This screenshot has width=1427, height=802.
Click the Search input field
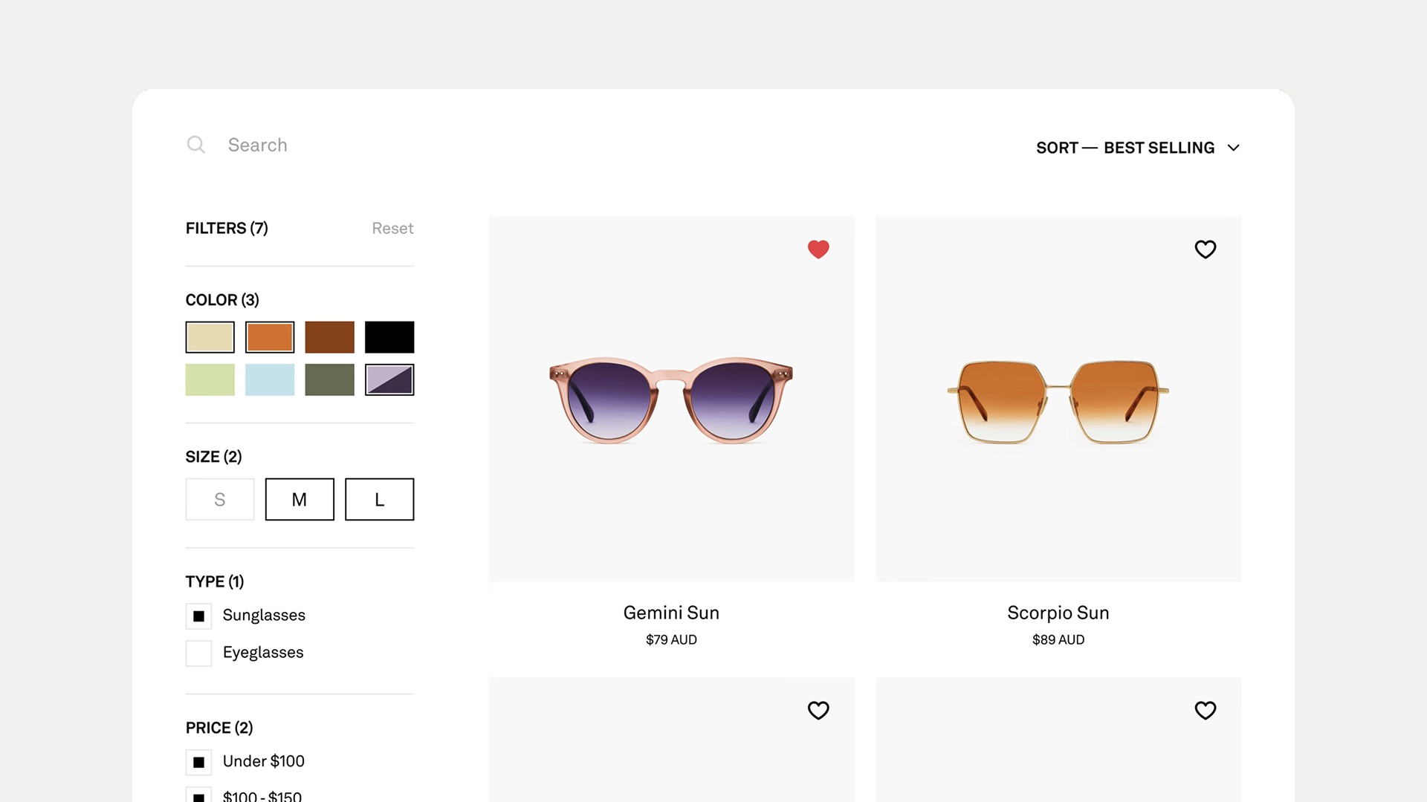point(257,145)
